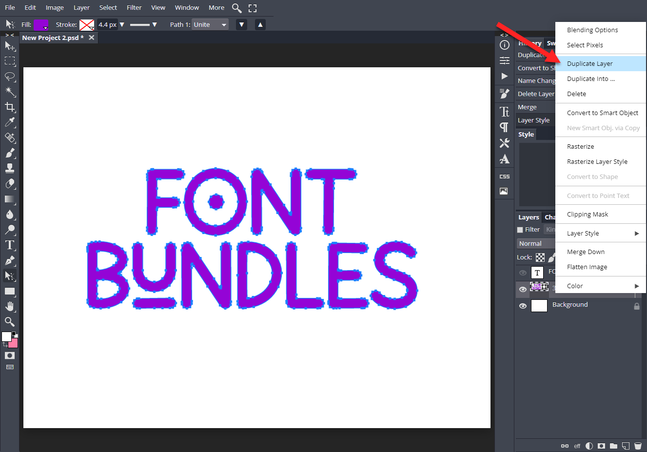Toggle Quick Mask mode icon

[10, 355]
